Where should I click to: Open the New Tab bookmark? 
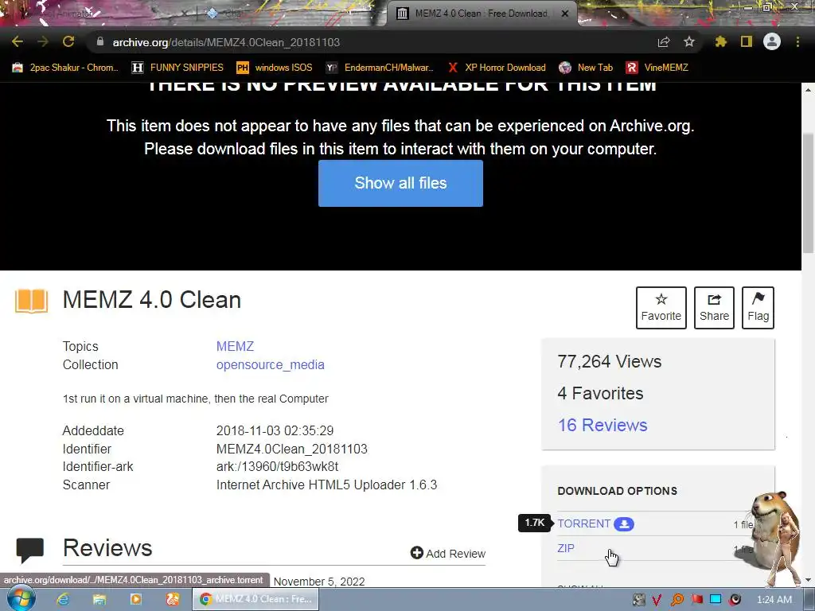pos(586,68)
